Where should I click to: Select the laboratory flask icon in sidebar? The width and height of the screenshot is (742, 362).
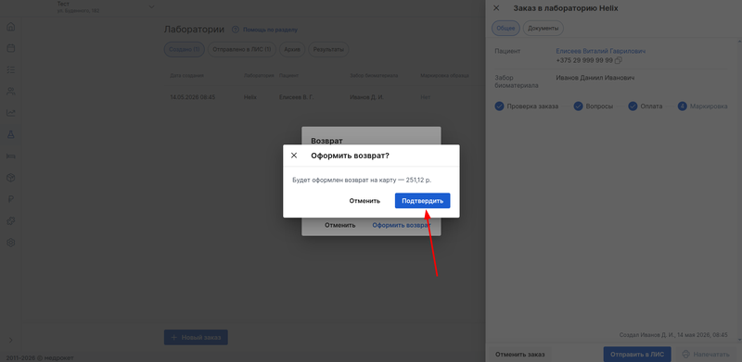point(11,134)
